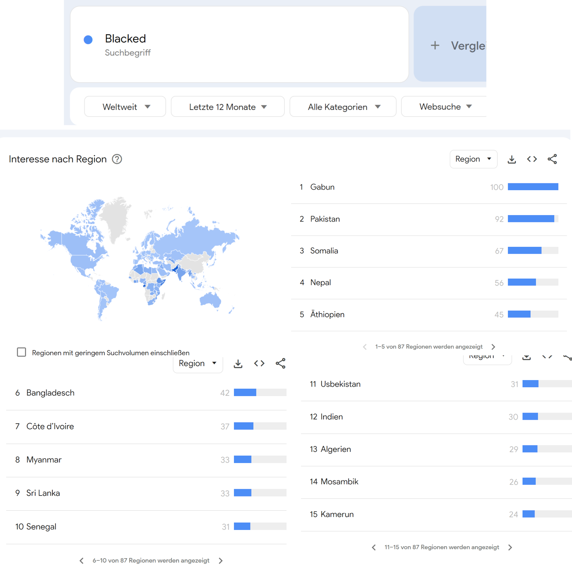Select Sri Lanka row
This screenshot has width=572, height=572.
click(146, 493)
